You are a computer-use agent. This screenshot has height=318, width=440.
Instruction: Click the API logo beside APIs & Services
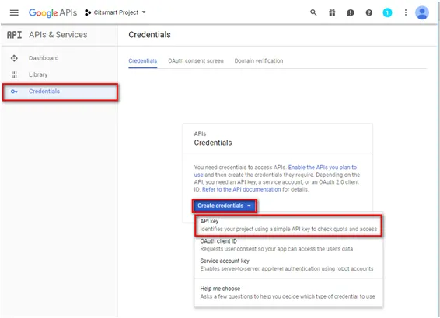[14, 35]
